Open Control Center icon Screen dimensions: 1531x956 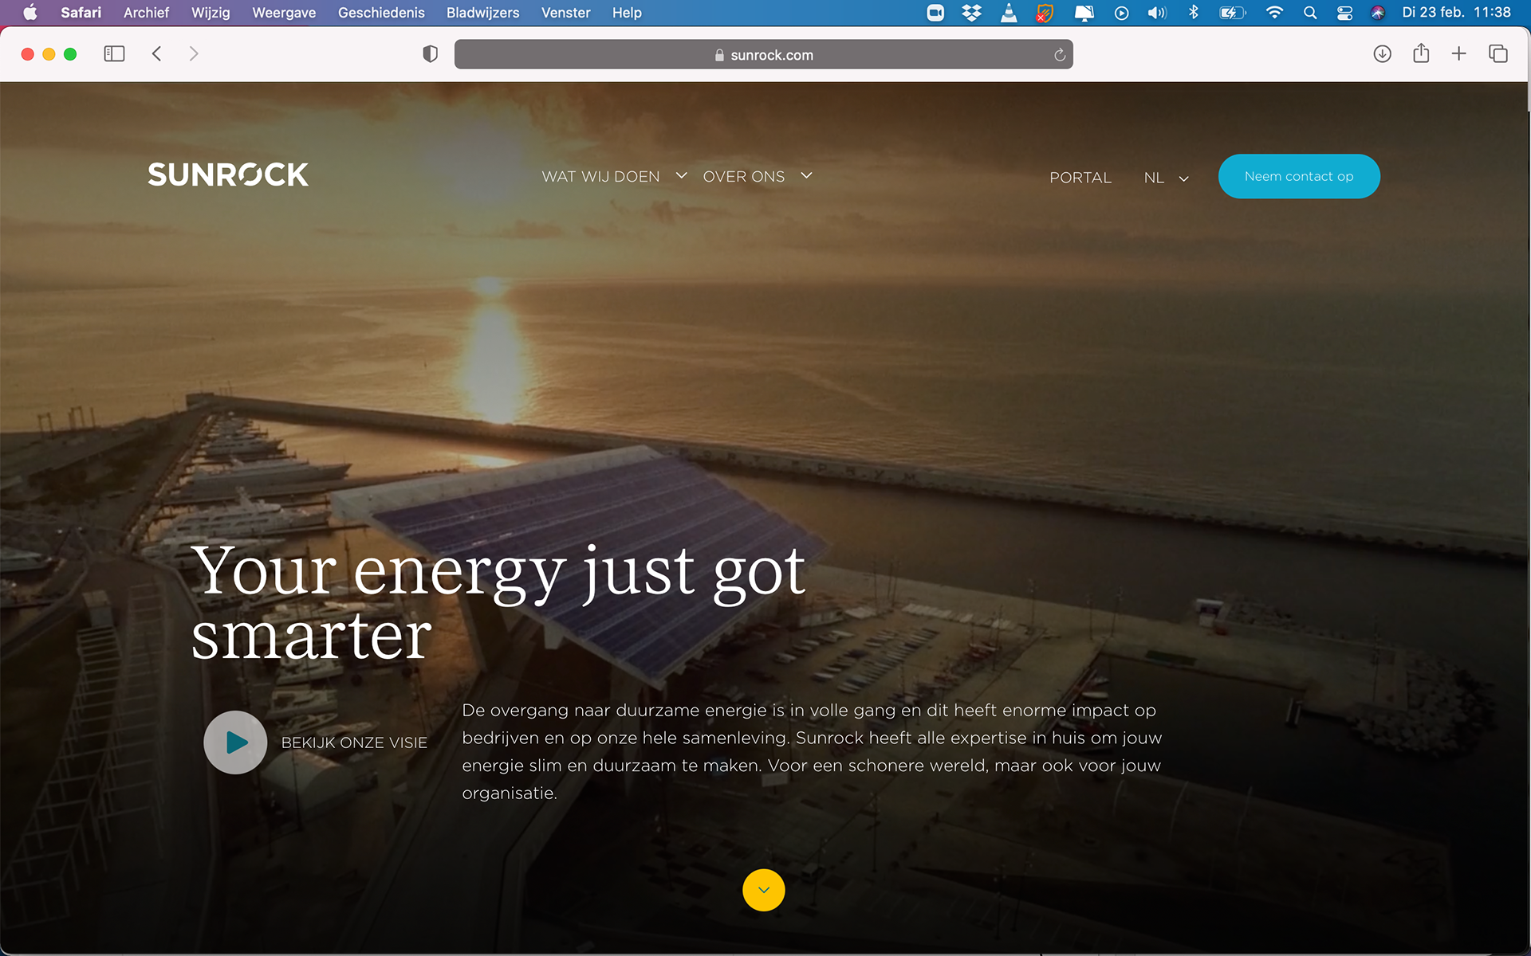tap(1344, 13)
